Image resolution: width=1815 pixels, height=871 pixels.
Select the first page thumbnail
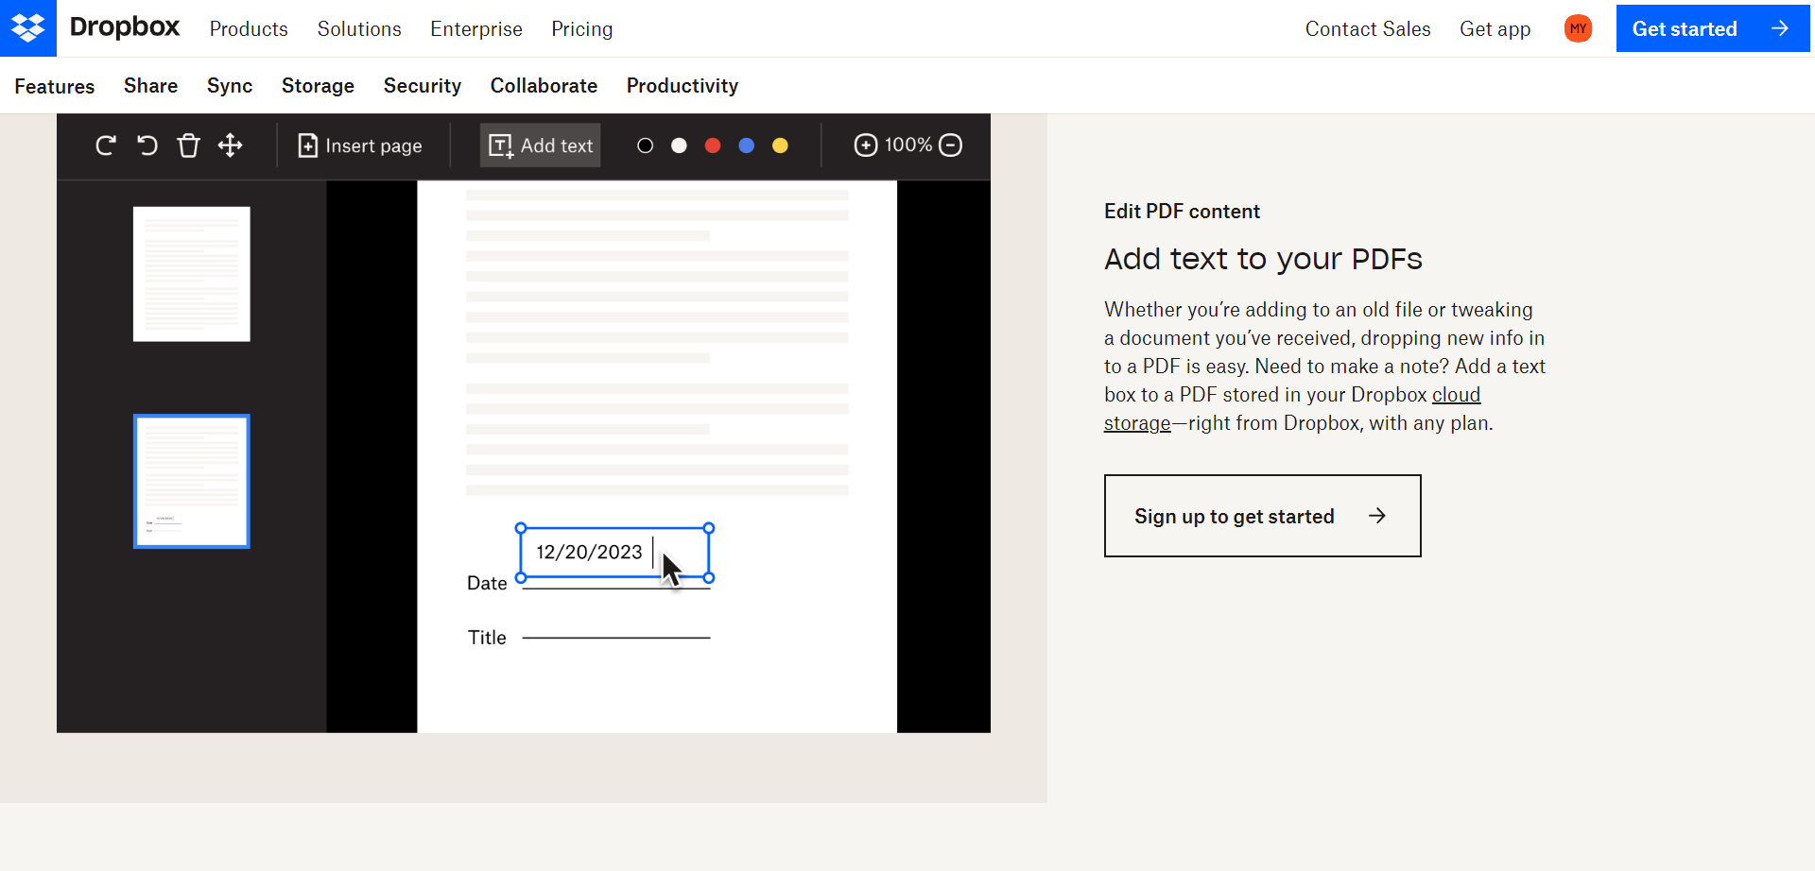[191, 273]
